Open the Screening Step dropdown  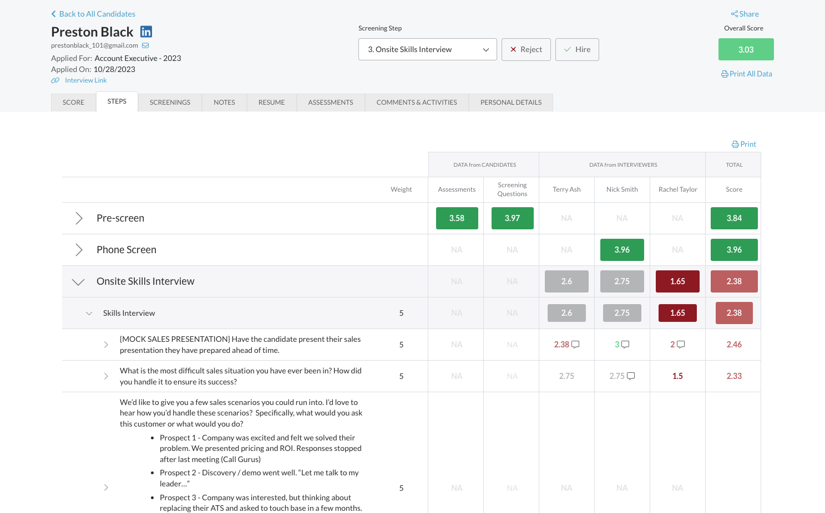tap(427, 49)
